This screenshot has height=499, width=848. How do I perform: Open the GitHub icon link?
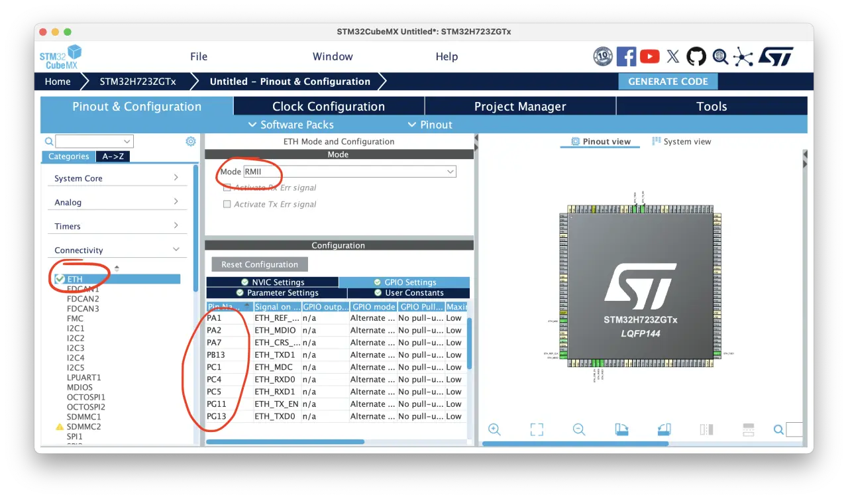pos(696,56)
